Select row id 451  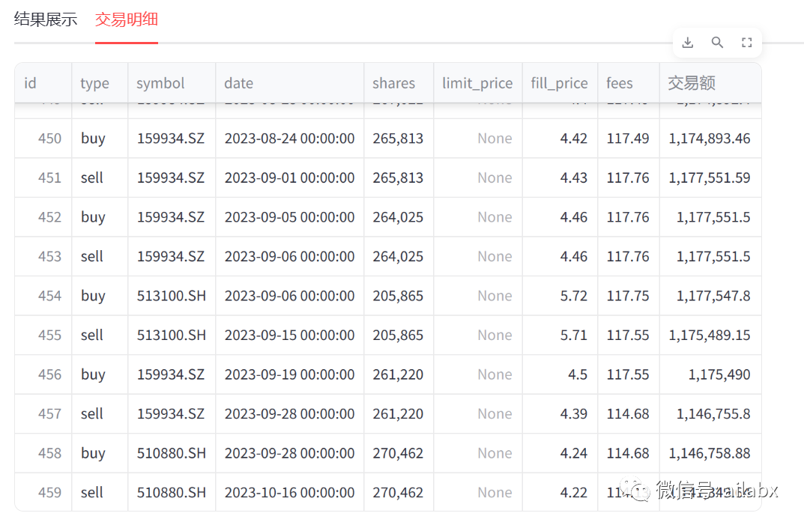[x=43, y=178]
